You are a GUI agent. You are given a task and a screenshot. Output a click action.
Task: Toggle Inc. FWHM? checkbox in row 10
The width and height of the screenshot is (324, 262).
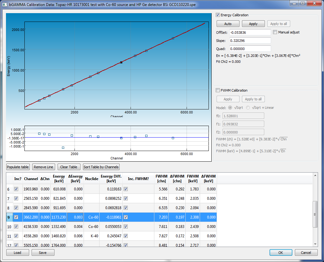pos(126,227)
